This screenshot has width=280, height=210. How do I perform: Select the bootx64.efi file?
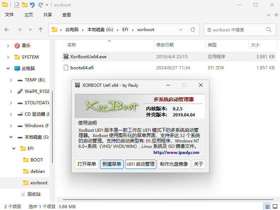[x=169, y=67]
